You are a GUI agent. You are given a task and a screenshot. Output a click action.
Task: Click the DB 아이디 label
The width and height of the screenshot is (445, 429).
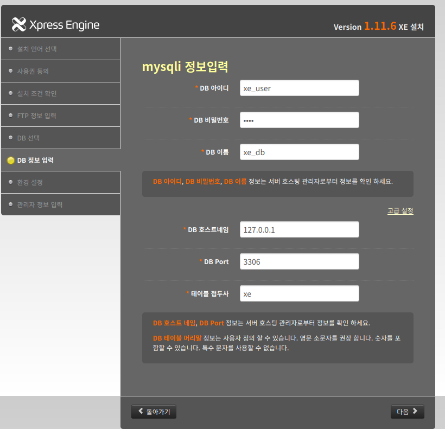[x=214, y=88]
